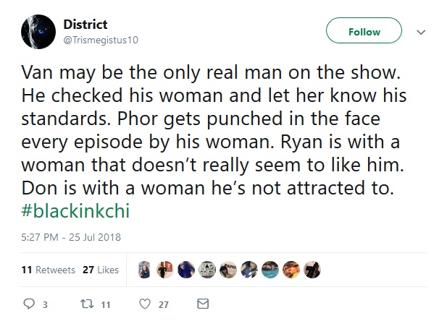The image size is (447, 321).
Task: Open first liker avatar thumbnail
Action: click(x=144, y=270)
